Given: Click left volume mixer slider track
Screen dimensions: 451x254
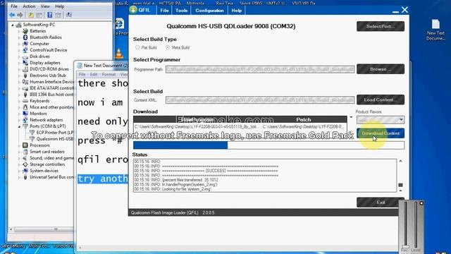Looking at the screenshot, I should tap(406, 224).
